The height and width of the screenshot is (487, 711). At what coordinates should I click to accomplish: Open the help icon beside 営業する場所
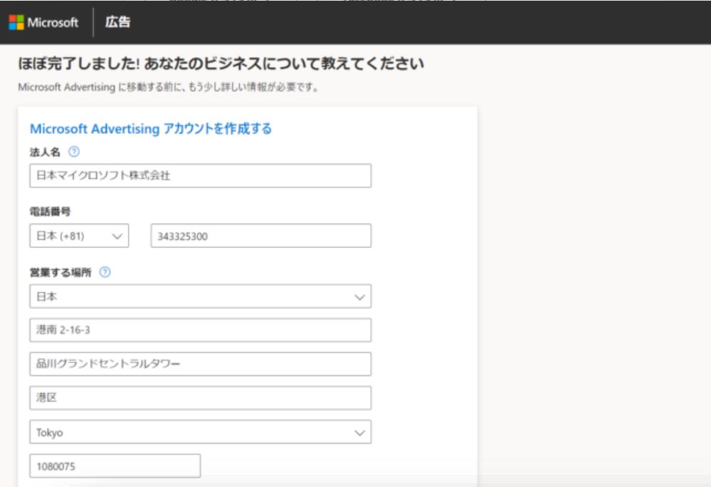pos(105,272)
